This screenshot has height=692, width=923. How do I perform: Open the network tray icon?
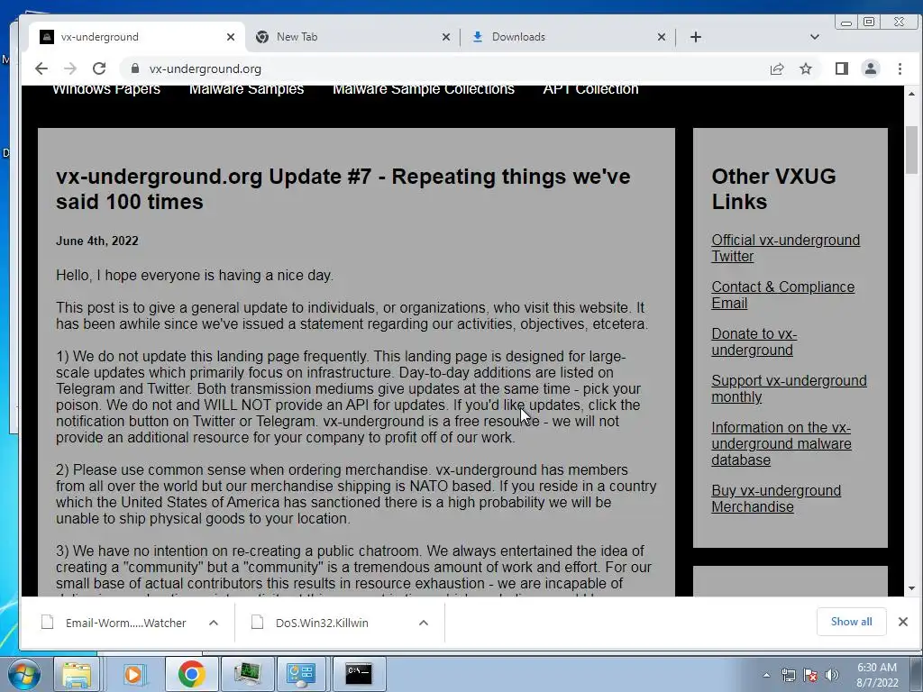point(788,675)
